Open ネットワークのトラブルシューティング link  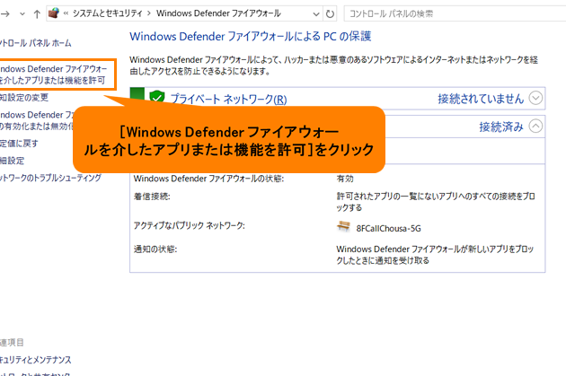[50, 178]
